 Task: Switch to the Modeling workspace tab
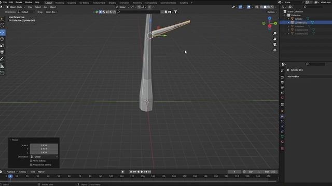click(x=60, y=3)
